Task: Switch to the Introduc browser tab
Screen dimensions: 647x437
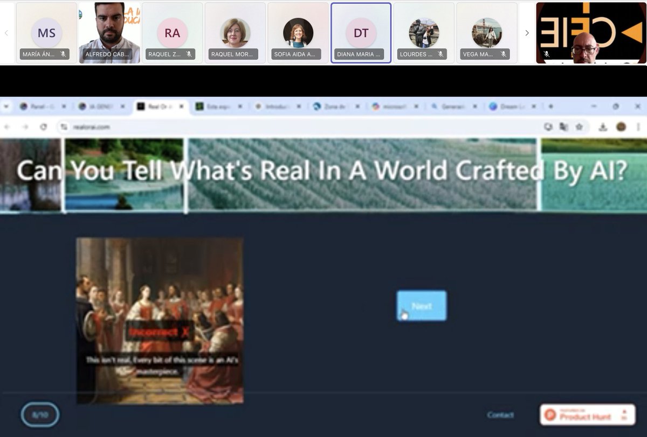Action: (x=277, y=107)
